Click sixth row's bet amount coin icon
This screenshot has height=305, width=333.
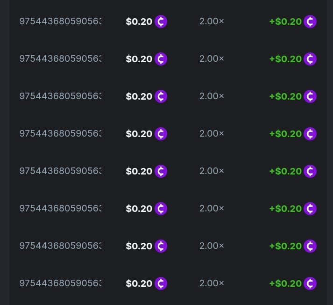coord(161,209)
